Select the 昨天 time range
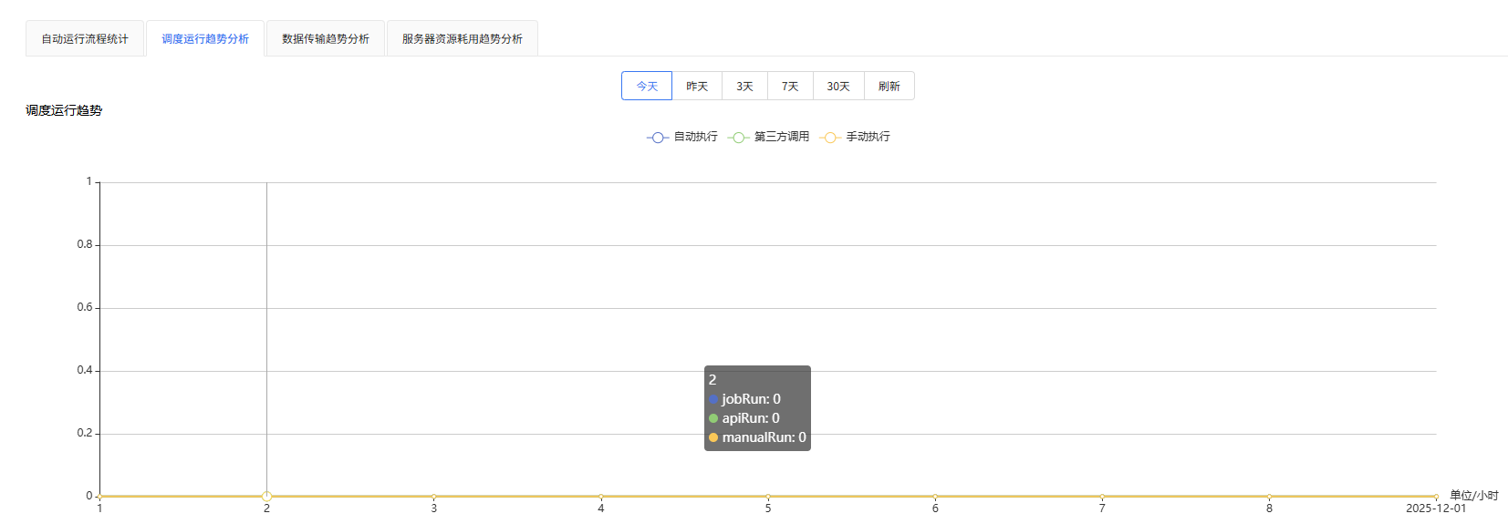Image resolution: width=1508 pixels, height=524 pixels. (x=697, y=87)
